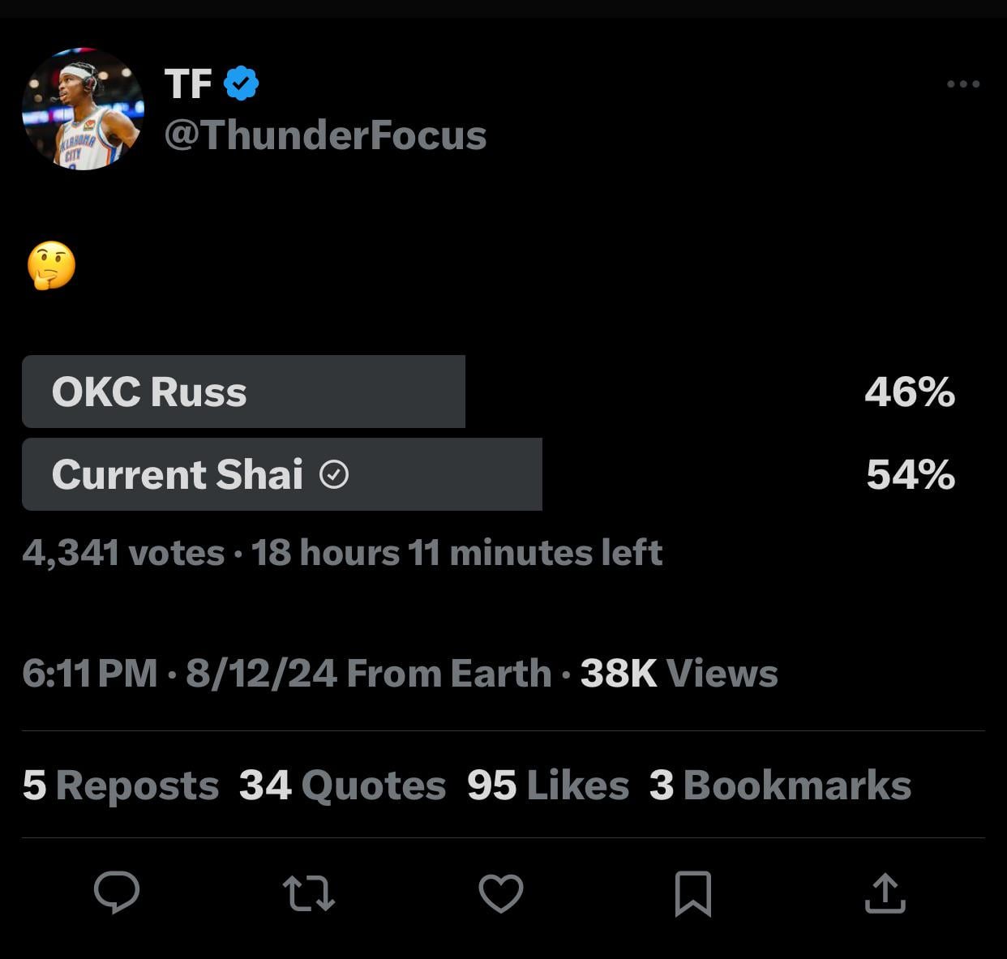Repost this tweet using retweet icon
The height and width of the screenshot is (959, 1007).
[309, 893]
